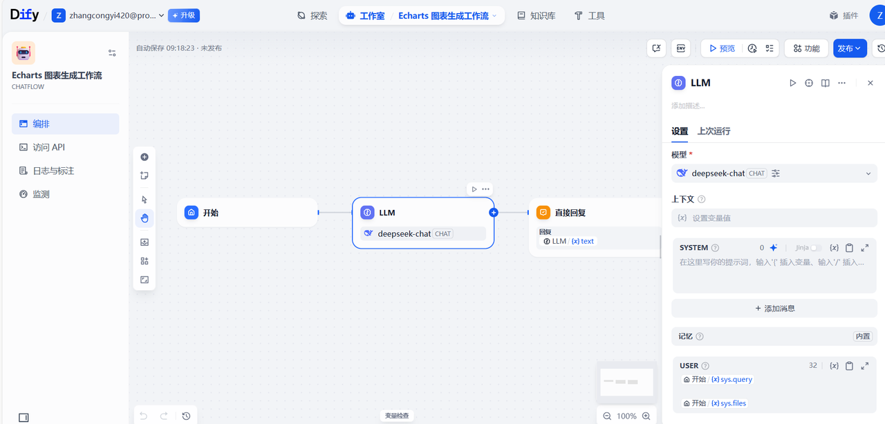The height and width of the screenshot is (424, 885).
Task: Click the add note icon in canvas toolbar
Action: [x=145, y=175]
